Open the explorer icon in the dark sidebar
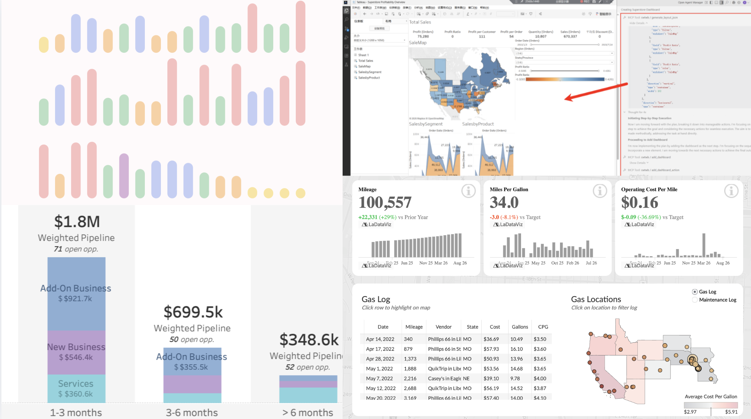This screenshot has height=419, width=751. click(346, 11)
